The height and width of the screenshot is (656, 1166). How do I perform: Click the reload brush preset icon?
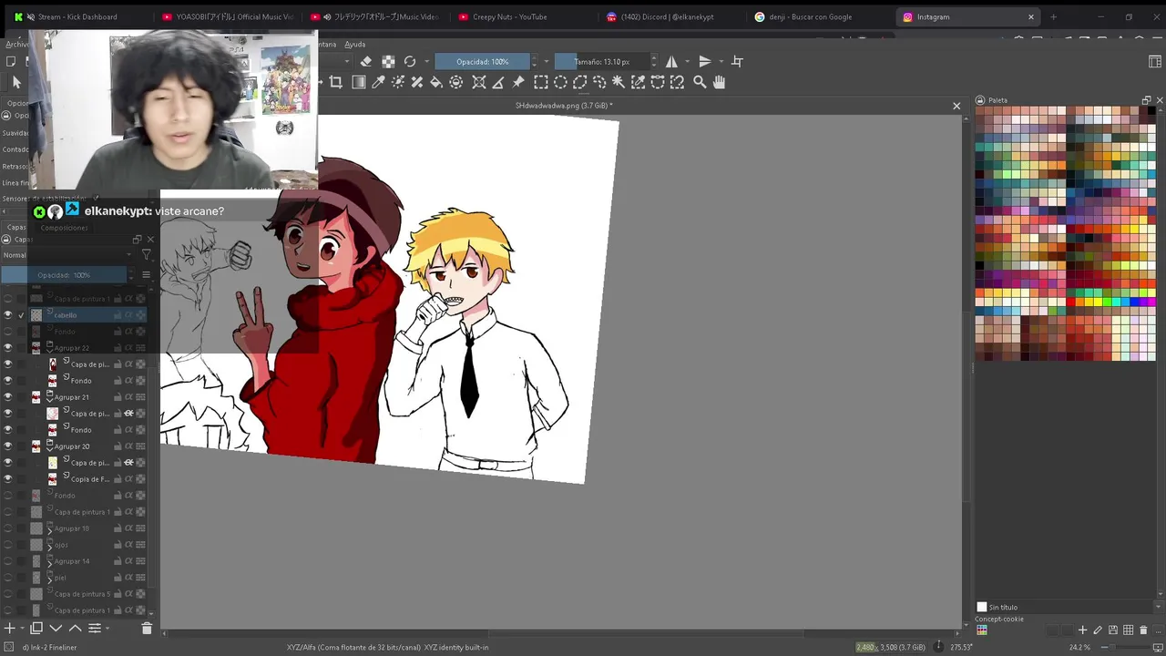coord(410,61)
